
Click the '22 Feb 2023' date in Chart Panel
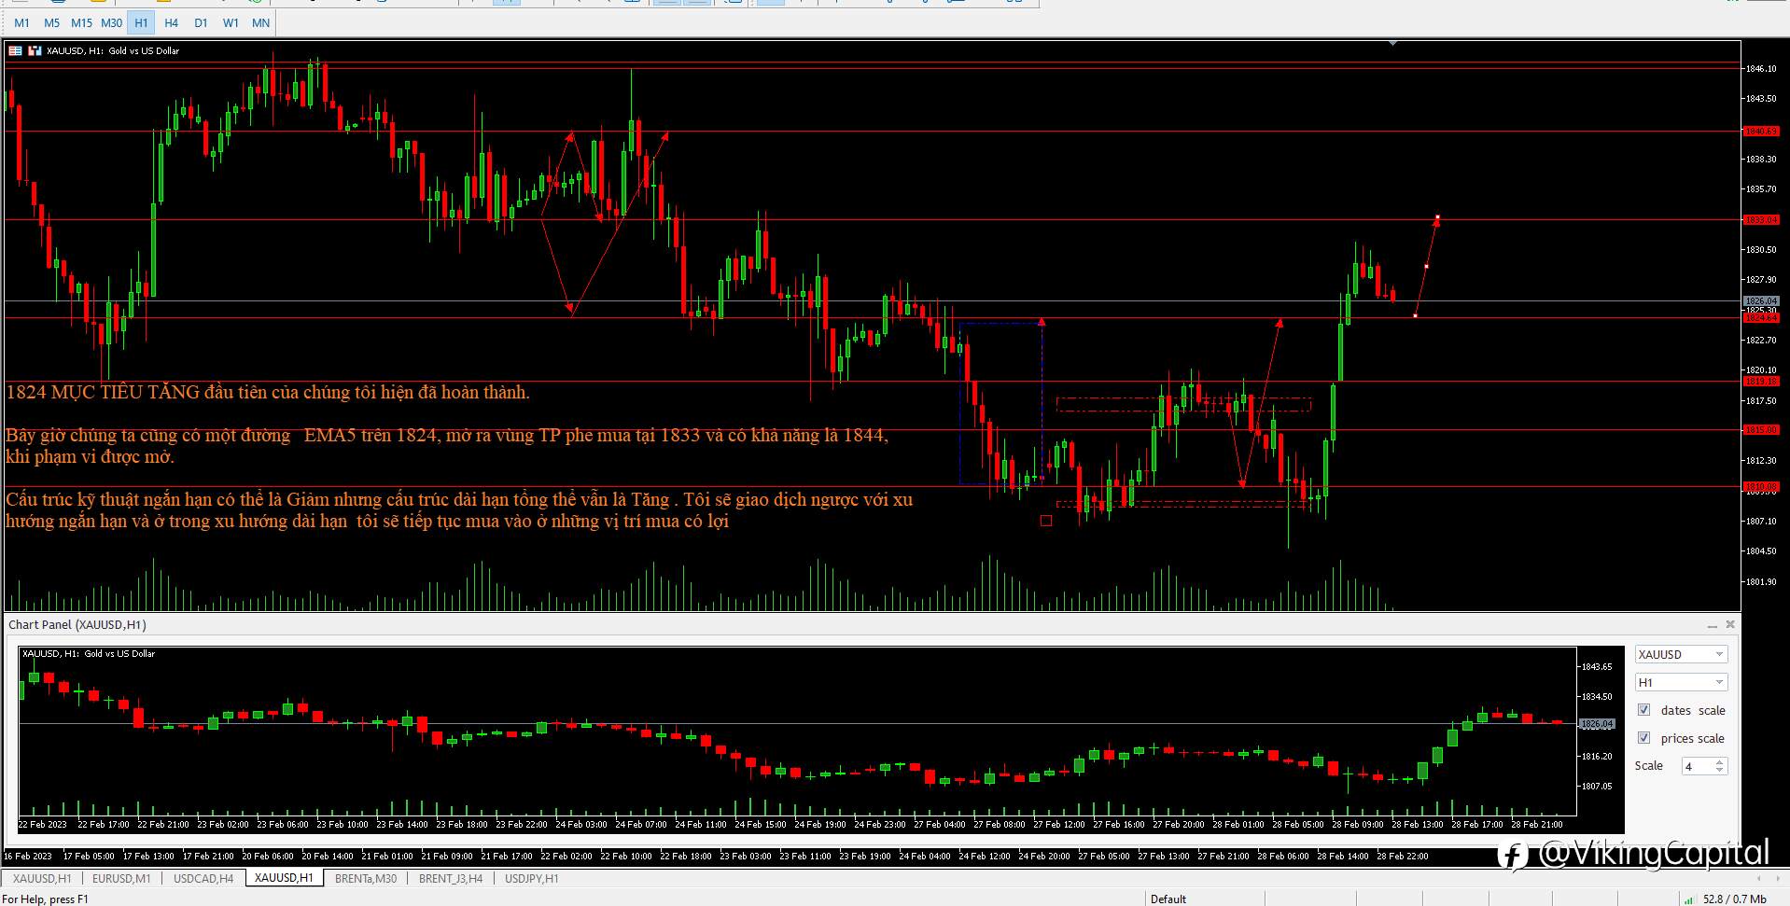coord(43,825)
